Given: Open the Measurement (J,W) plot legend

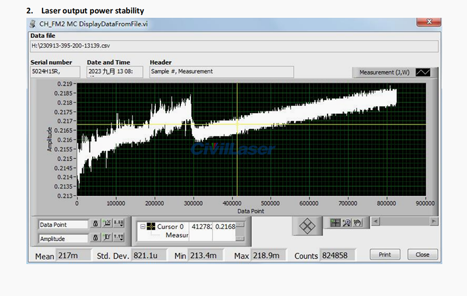Looking at the screenshot, I should click(384, 72).
